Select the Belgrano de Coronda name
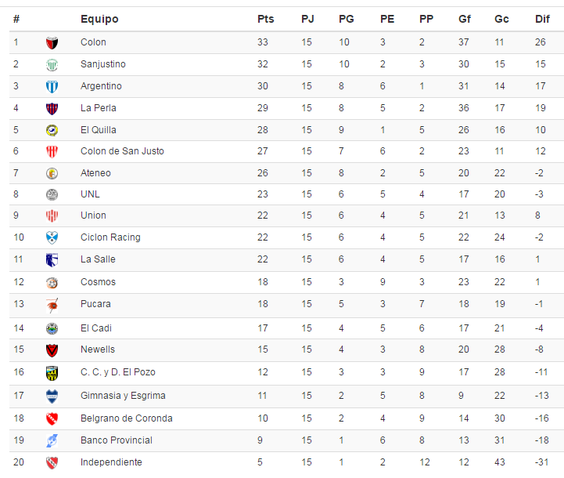 coord(127,418)
